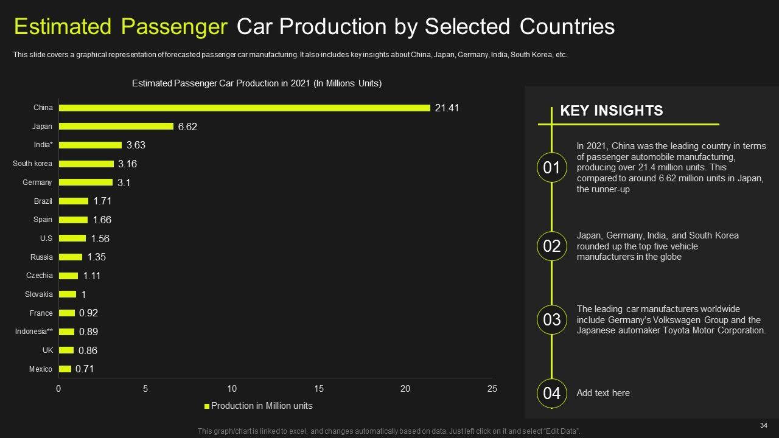Image resolution: width=779 pixels, height=438 pixels.
Task: Click the Japan production bar
Action: coord(116,127)
